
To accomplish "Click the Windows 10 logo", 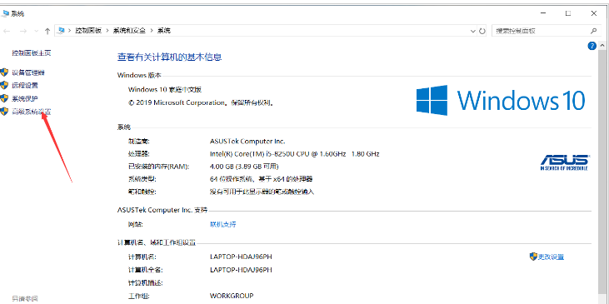I will [501, 100].
